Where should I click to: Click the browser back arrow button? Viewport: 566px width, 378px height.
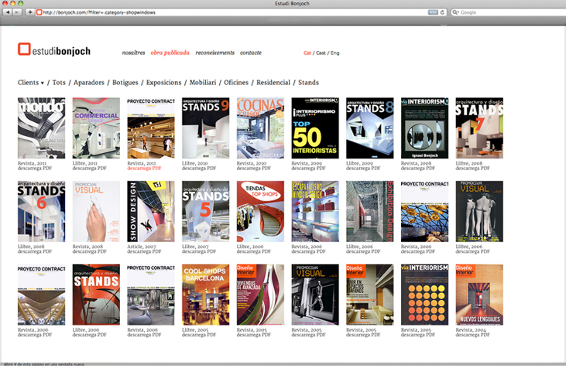(x=7, y=12)
